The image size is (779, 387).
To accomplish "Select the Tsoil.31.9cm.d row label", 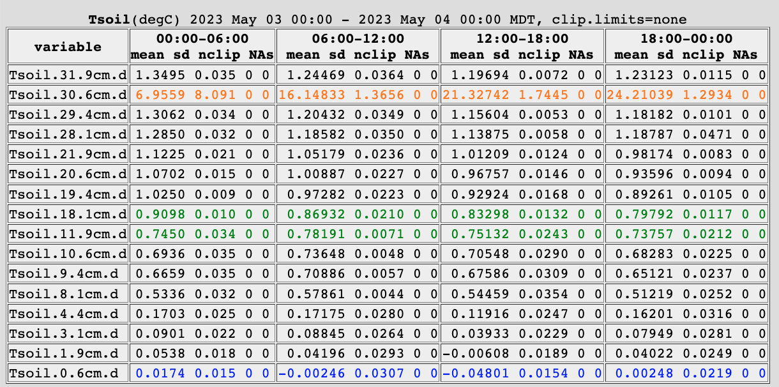I will click(x=68, y=75).
